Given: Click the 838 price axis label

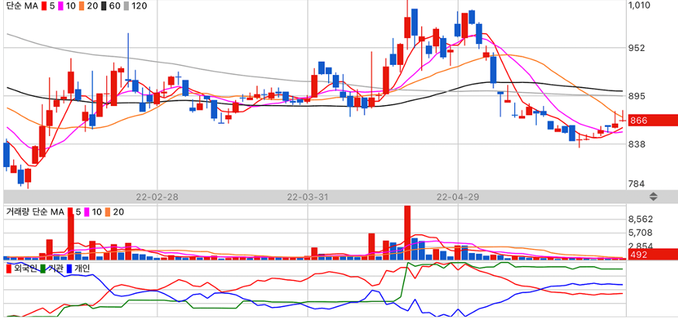Looking at the screenshot, I should (638, 144).
